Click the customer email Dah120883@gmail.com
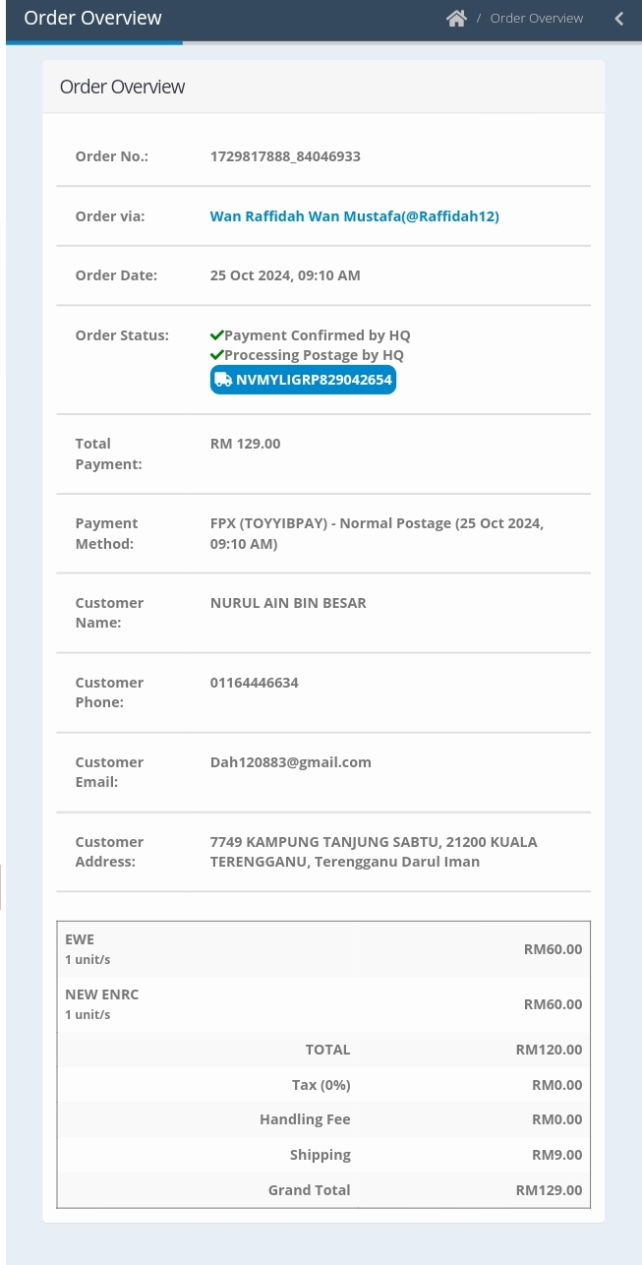642x1265 pixels. click(x=291, y=762)
